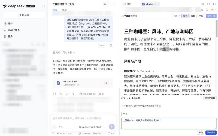The width and height of the screenshot is (218, 136).
Task: Expand open-with dropdown on v2.ultra.html card
Action: click(110, 83)
